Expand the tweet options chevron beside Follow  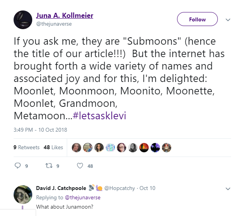point(228,19)
